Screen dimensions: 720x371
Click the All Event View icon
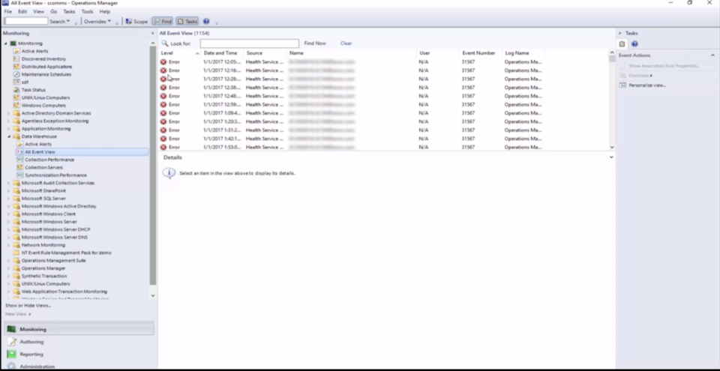click(19, 152)
